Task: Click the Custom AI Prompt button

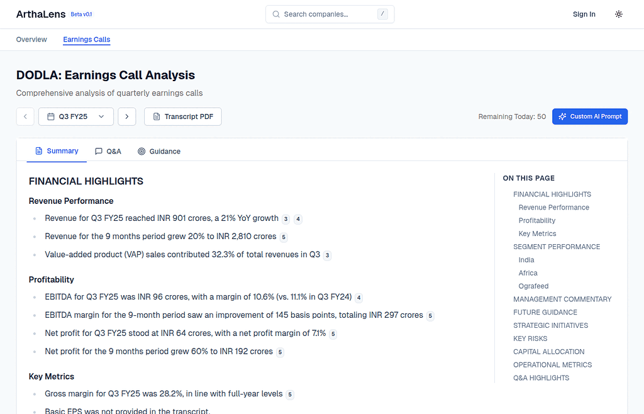Action: (590, 116)
